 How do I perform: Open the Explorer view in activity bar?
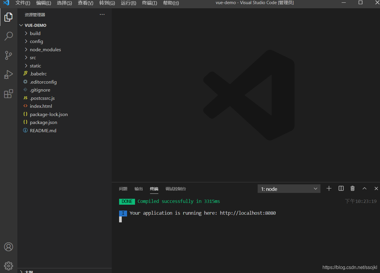pyautogui.click(x=9, y=17)
